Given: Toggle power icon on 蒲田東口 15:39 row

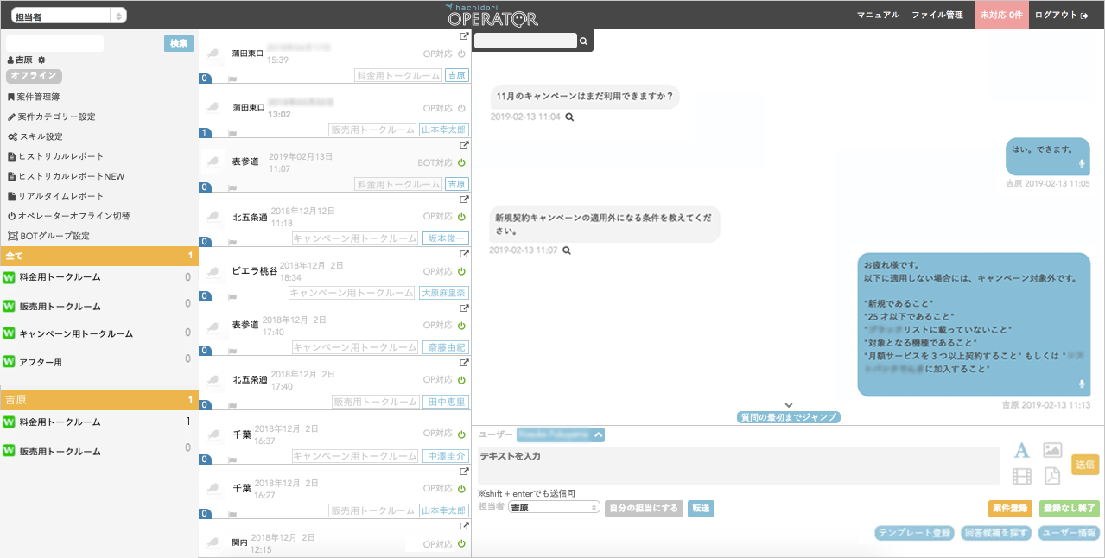Looking at the screenshot, I should pos(461,54).
